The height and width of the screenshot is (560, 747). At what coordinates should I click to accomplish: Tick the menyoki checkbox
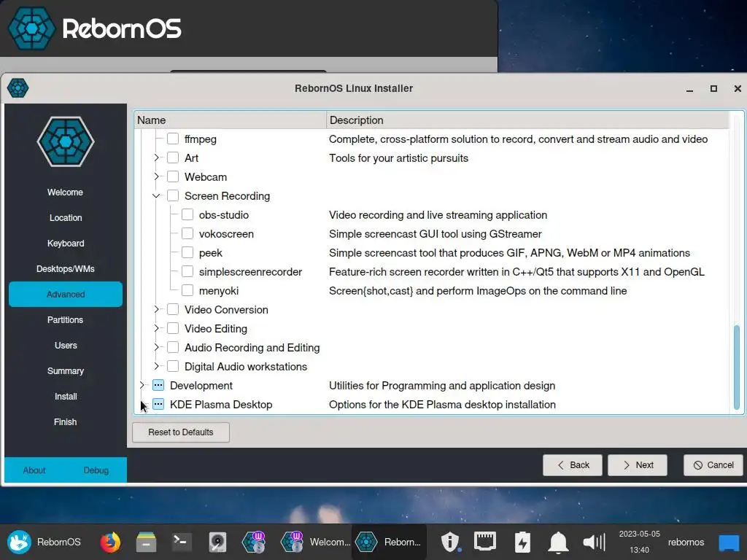pyautogui.click(x=187, y=290)
